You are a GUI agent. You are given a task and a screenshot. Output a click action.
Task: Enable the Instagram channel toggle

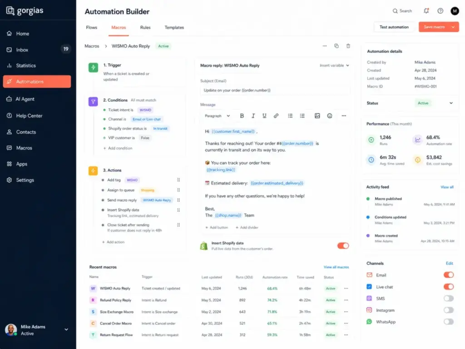449,310
